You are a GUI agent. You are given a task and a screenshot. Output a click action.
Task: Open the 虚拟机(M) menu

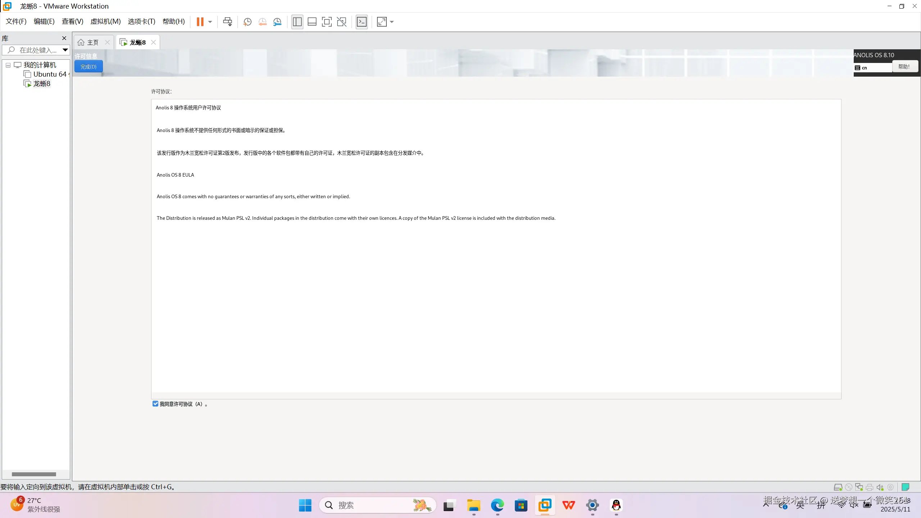click(105, 22)
